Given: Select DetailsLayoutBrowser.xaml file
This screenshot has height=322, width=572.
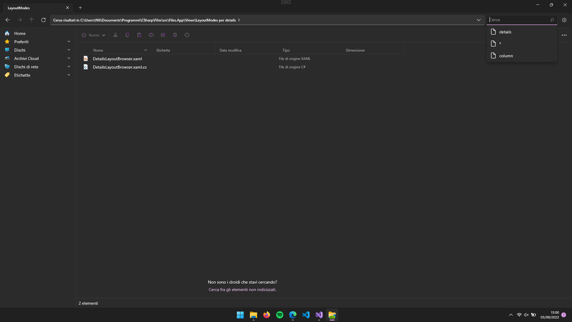Looking at the screenshot, I should point(117,59).
